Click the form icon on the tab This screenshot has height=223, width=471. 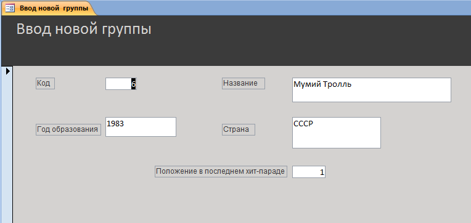click(x=10, y=9)
